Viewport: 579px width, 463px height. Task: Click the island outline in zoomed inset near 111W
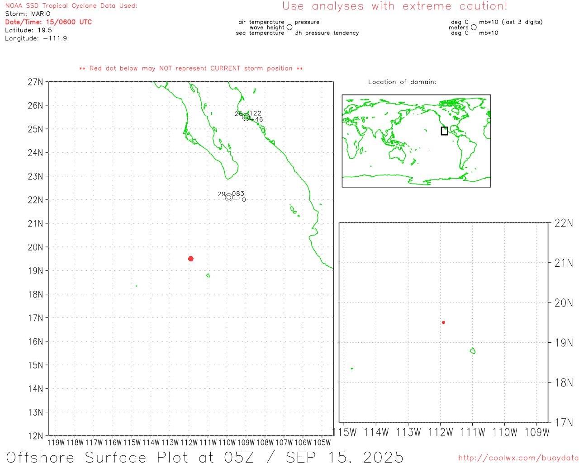coord(473,350)
